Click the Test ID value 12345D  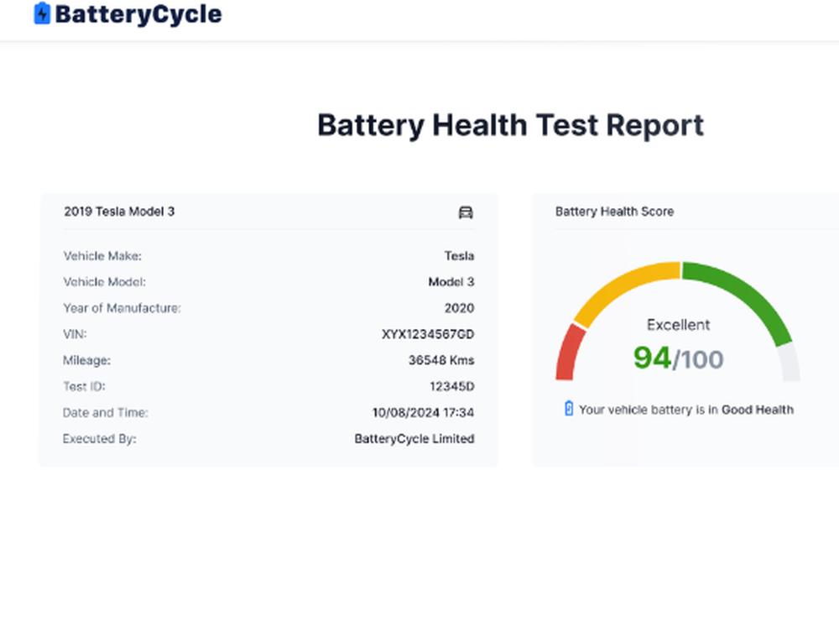451,386
